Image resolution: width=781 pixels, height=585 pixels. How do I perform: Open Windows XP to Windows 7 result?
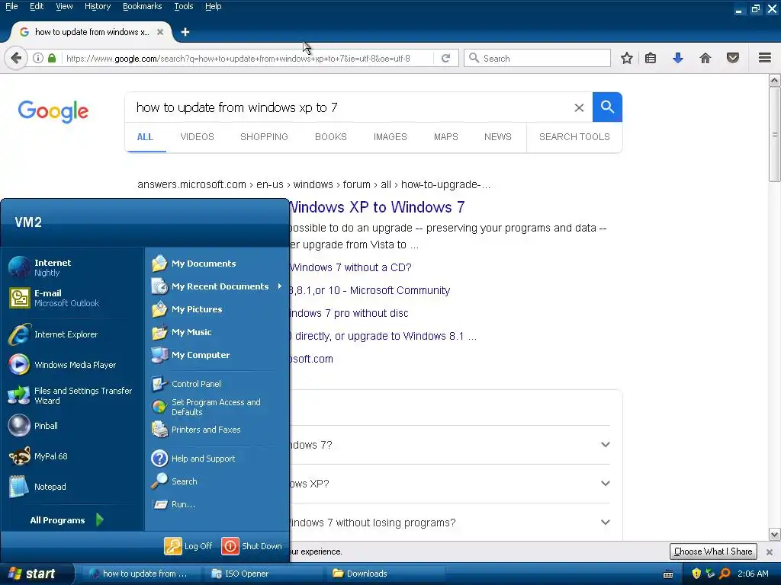click(x=377, y=207)
